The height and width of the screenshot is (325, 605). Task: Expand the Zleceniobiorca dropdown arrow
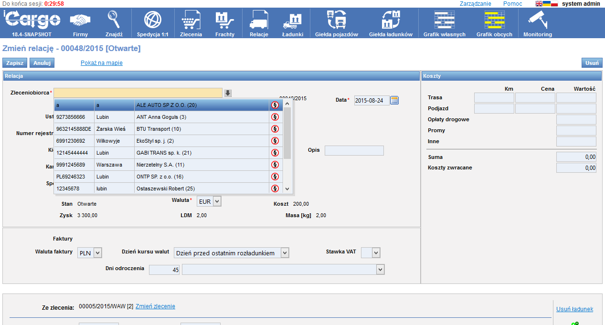228,93
